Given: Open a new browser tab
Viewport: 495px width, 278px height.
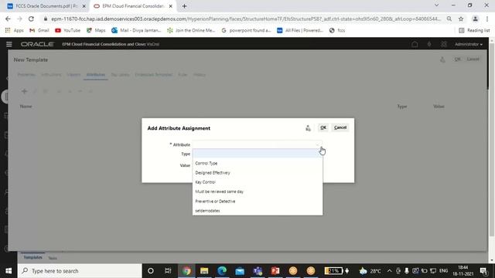Looking at the screenshot, I should [184, 6].
